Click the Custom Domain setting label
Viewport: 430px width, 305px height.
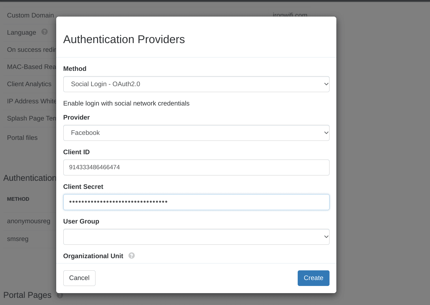[30, 15]
